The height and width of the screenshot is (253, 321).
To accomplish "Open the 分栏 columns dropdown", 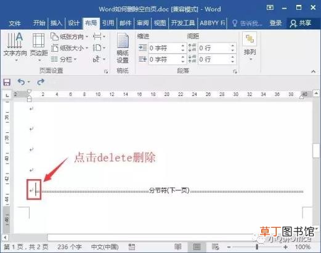I will (63, 60).
